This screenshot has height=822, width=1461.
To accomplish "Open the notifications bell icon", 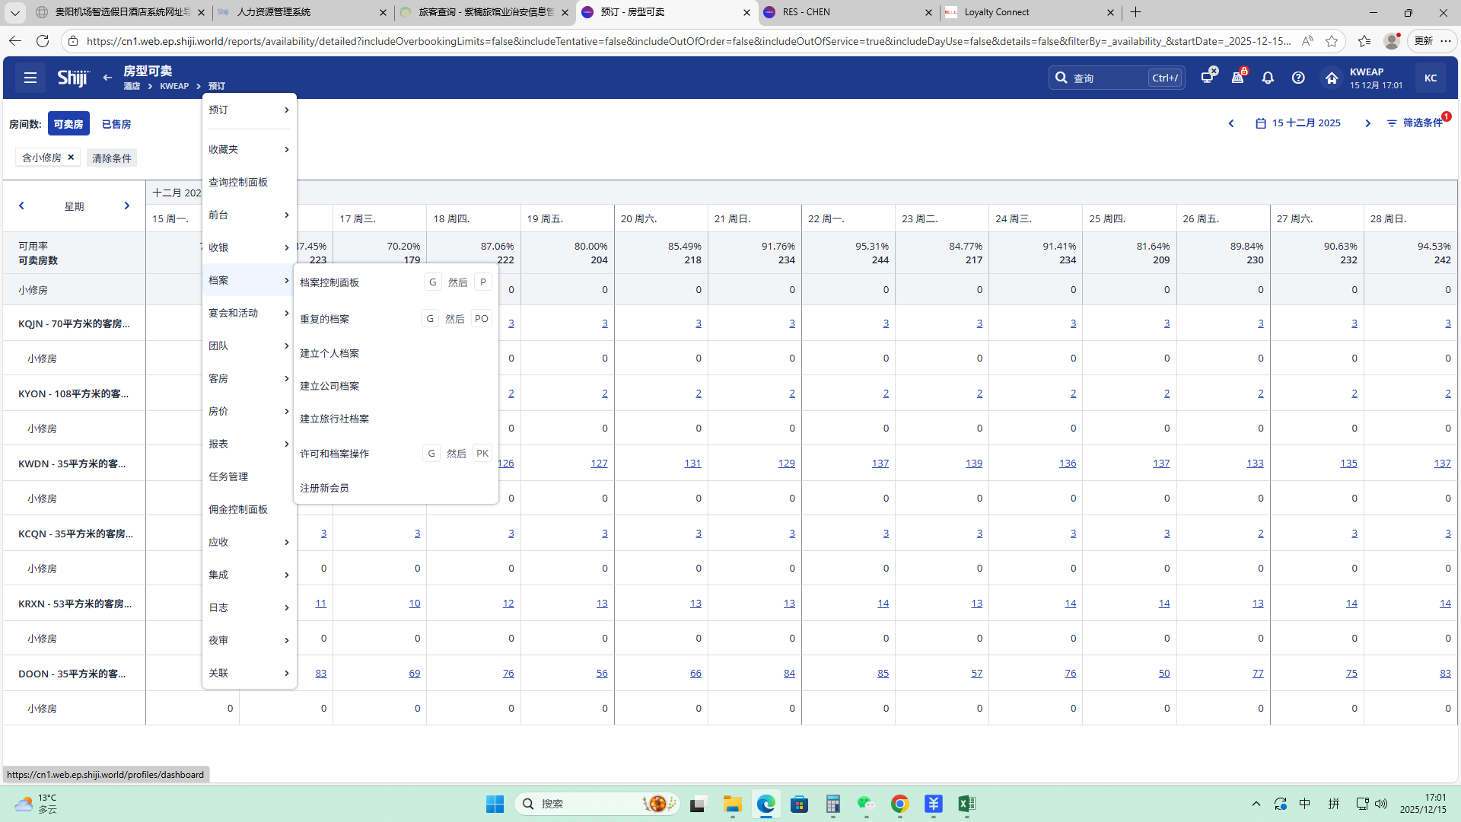I will pyautogui.click(x=1268, y=78).
